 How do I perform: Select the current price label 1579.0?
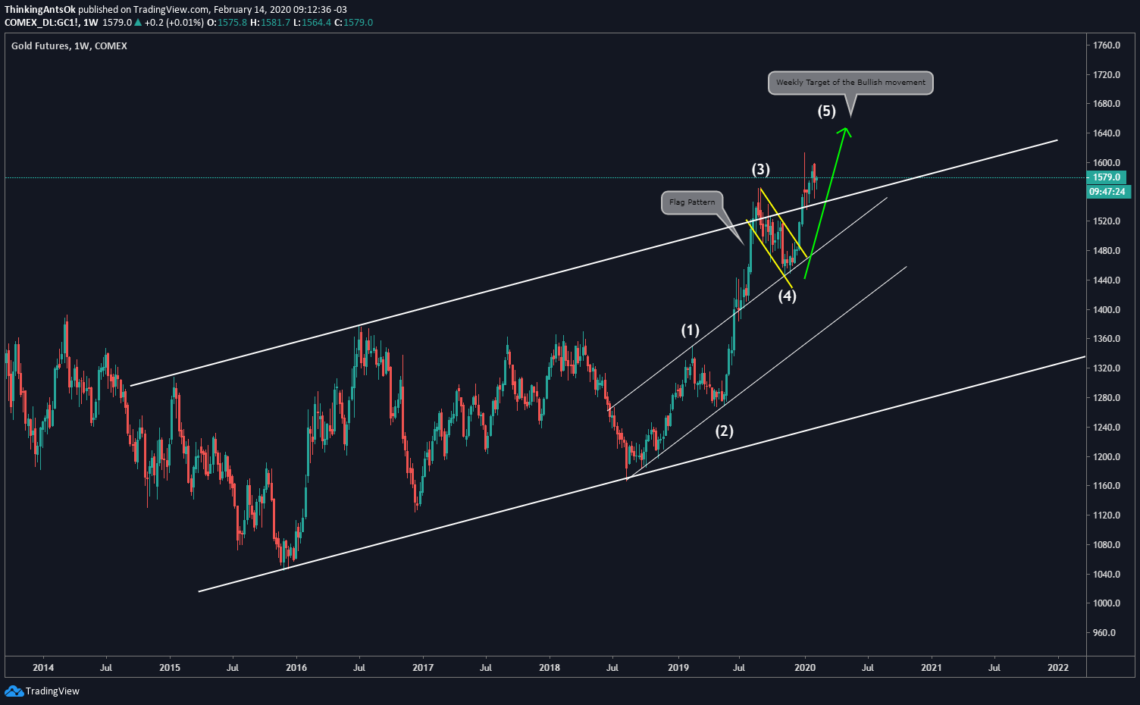tap(1107, 177)
